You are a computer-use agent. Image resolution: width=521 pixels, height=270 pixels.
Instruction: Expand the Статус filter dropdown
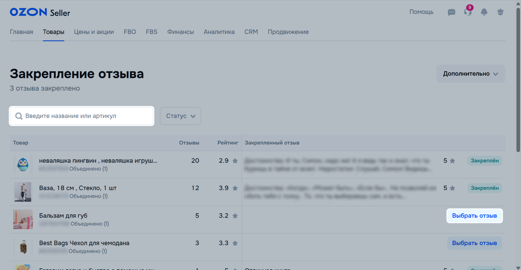click(x=180, y=116)
